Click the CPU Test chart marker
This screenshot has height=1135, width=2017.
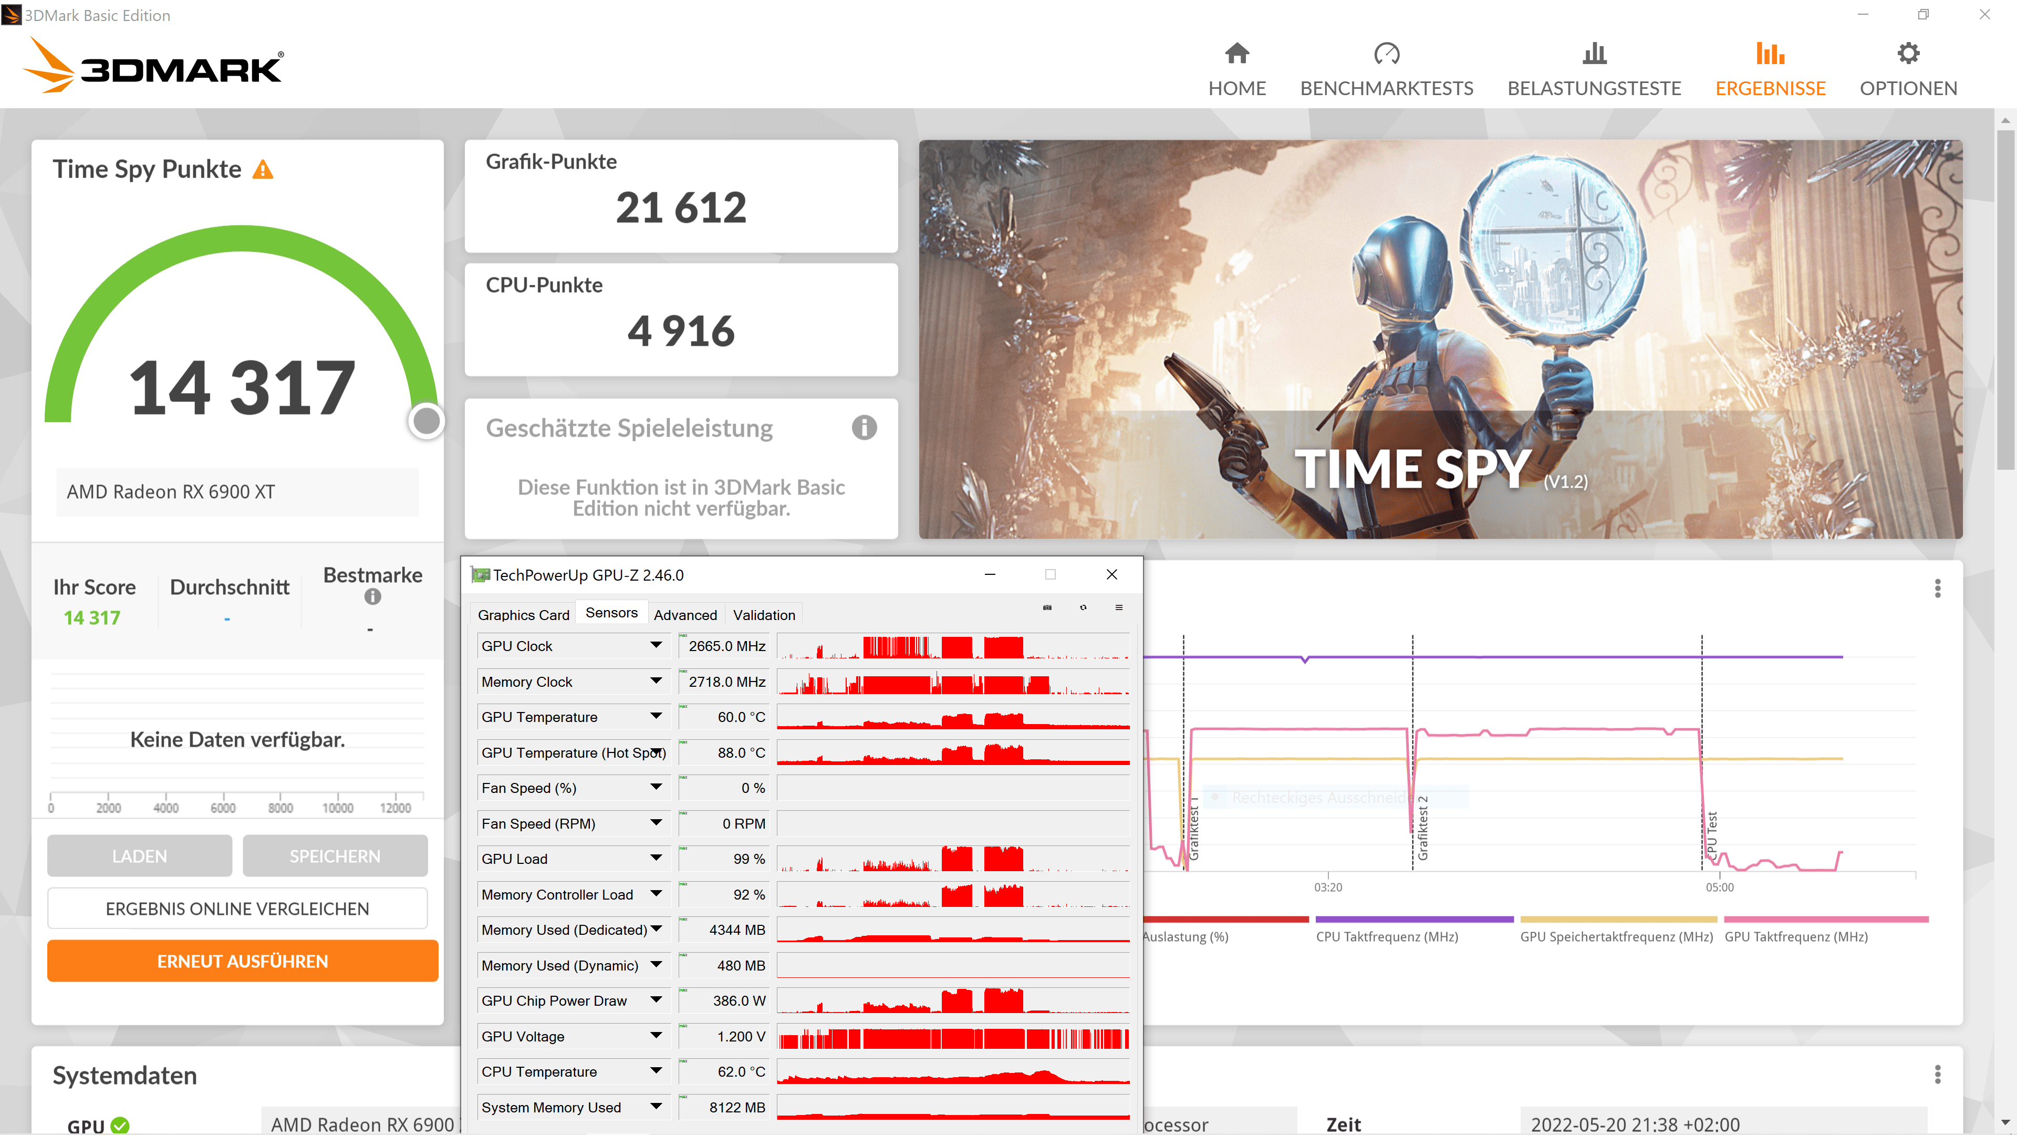coord(1712,836)
